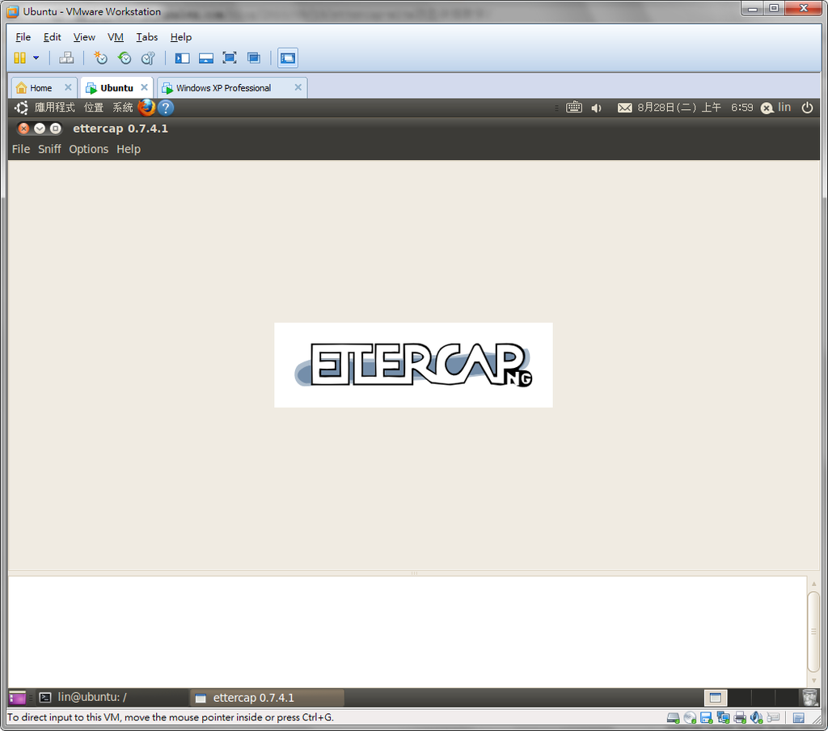
Task: Click the ettercap message log pane
Action: point(408,632)
